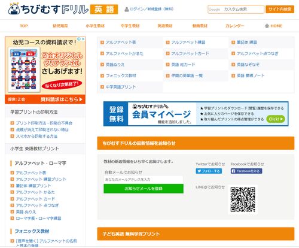
Task: Click the orange 英語 badge beside the logo
Action: [x=104, y=9]
